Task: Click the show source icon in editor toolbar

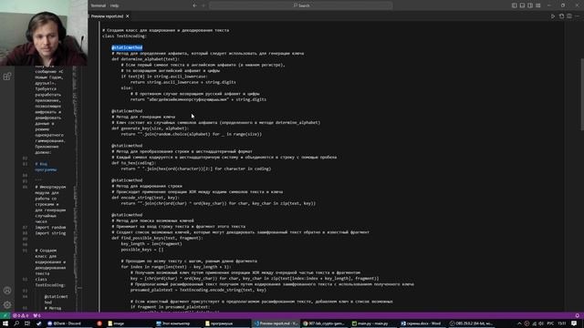Action: point(561,16)
